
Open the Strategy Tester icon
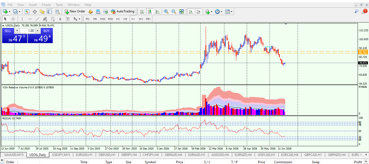(57, 12)
